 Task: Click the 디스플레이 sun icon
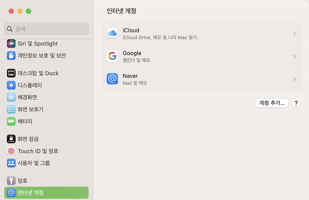click(x=11, y=85)
